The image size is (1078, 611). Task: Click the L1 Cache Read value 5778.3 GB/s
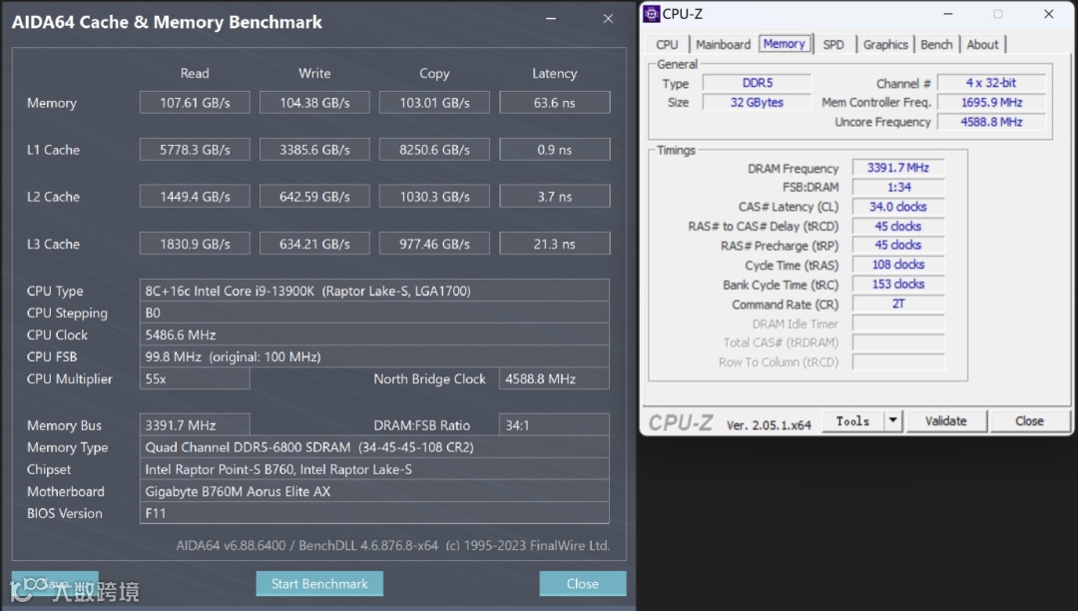(x=196, y=149)
